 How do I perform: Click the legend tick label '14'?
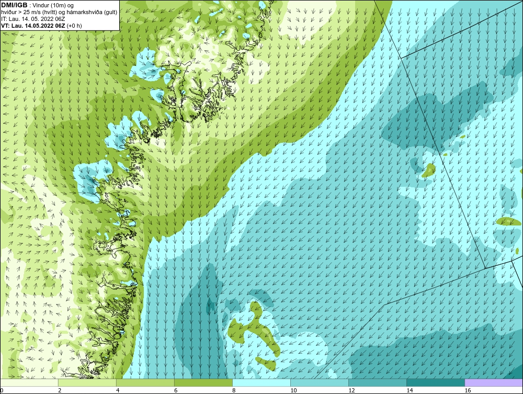pos(410,390)
